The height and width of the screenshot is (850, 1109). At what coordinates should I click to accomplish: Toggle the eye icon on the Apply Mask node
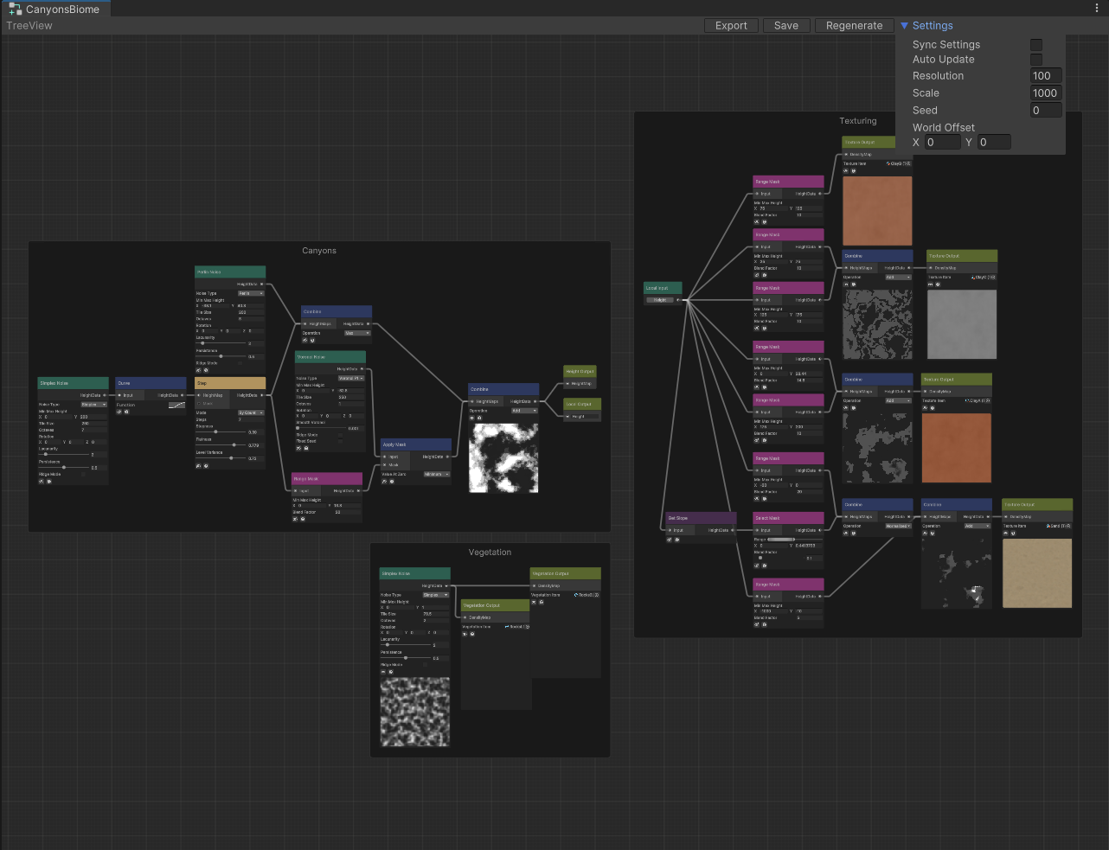(385, 481)
